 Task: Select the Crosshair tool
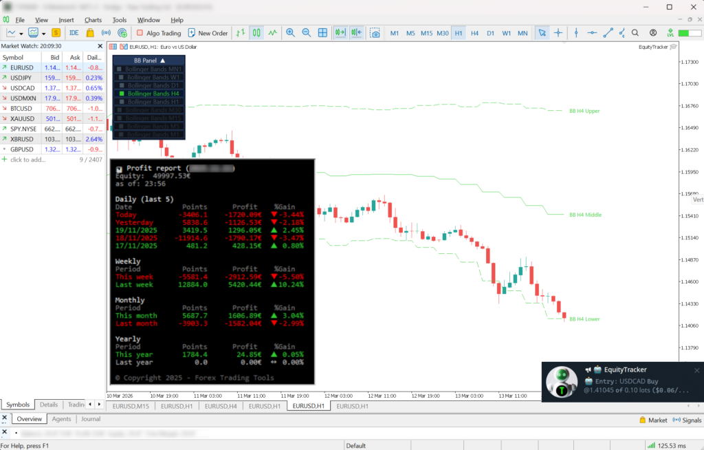(x=557, y=32)
